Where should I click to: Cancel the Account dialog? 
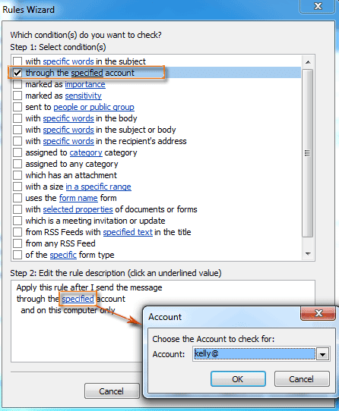point(302,379)
